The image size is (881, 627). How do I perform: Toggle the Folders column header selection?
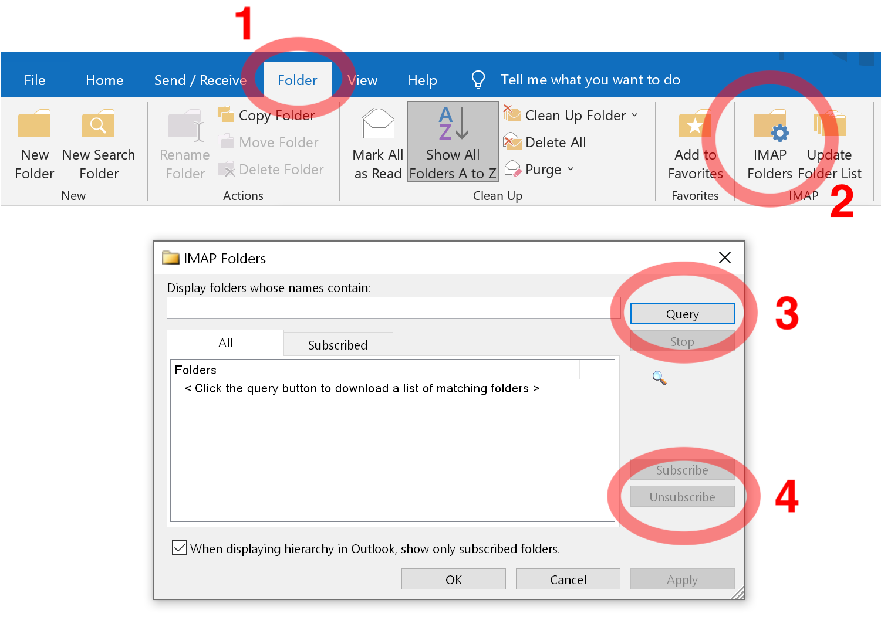pyautogui.click(x=195, y=370)
